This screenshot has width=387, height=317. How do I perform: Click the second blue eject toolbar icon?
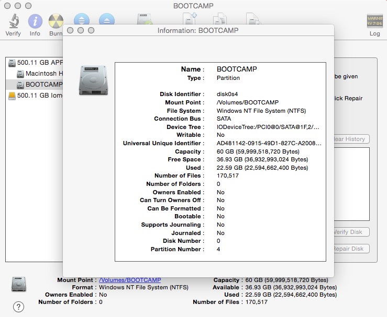point(107,19)
